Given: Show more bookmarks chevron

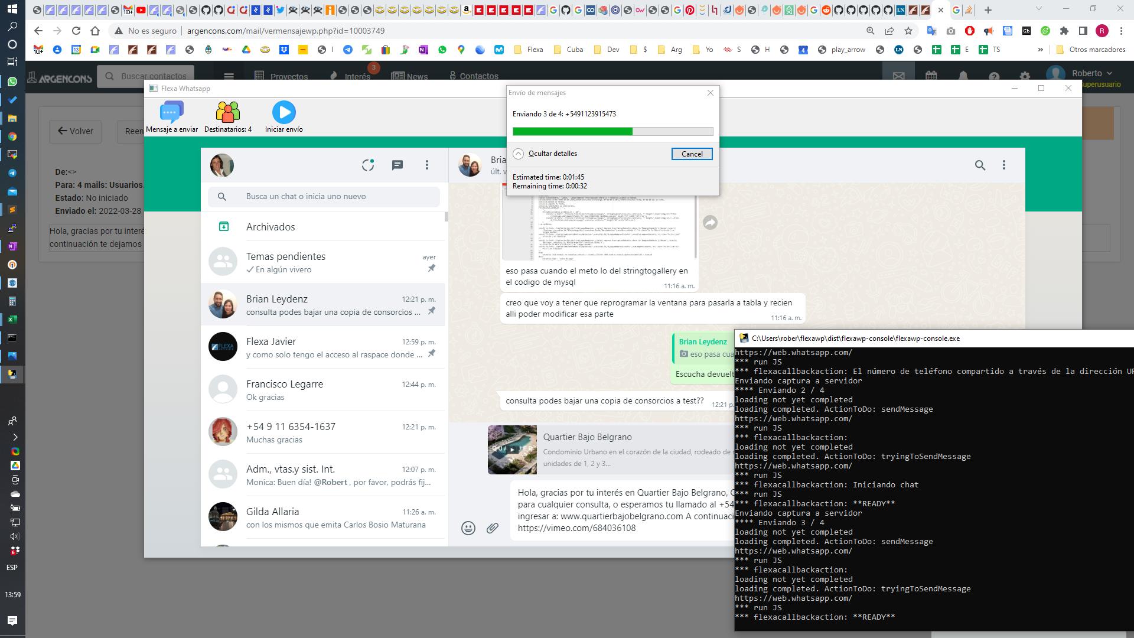Looking at the screenshot, I should [1041, 50].
